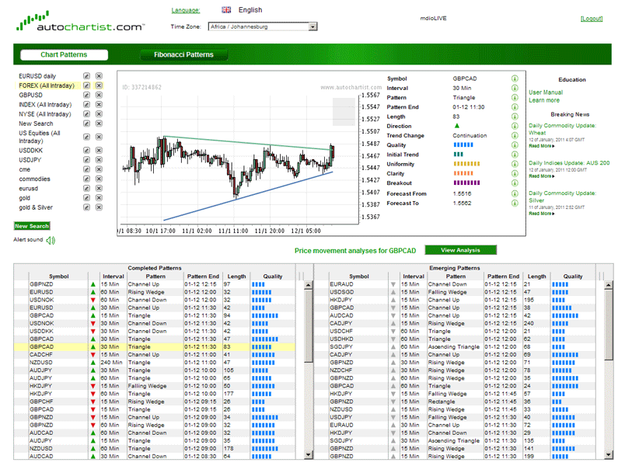
Task: Click View Analysis for GBPCAD
Action: point(460,250)
